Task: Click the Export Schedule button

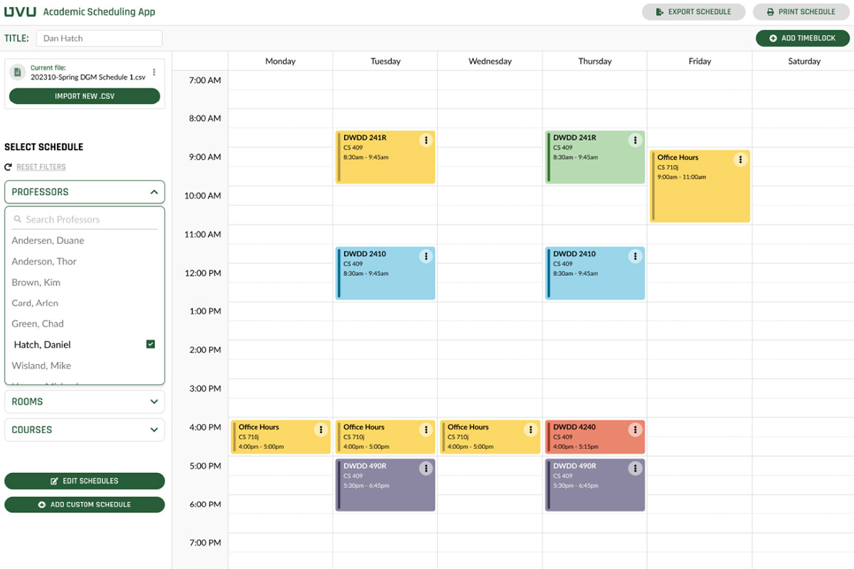Action: click(693, 12)
